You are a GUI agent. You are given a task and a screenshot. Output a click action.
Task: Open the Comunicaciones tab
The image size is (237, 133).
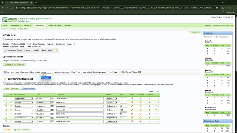tap(54, 25)
